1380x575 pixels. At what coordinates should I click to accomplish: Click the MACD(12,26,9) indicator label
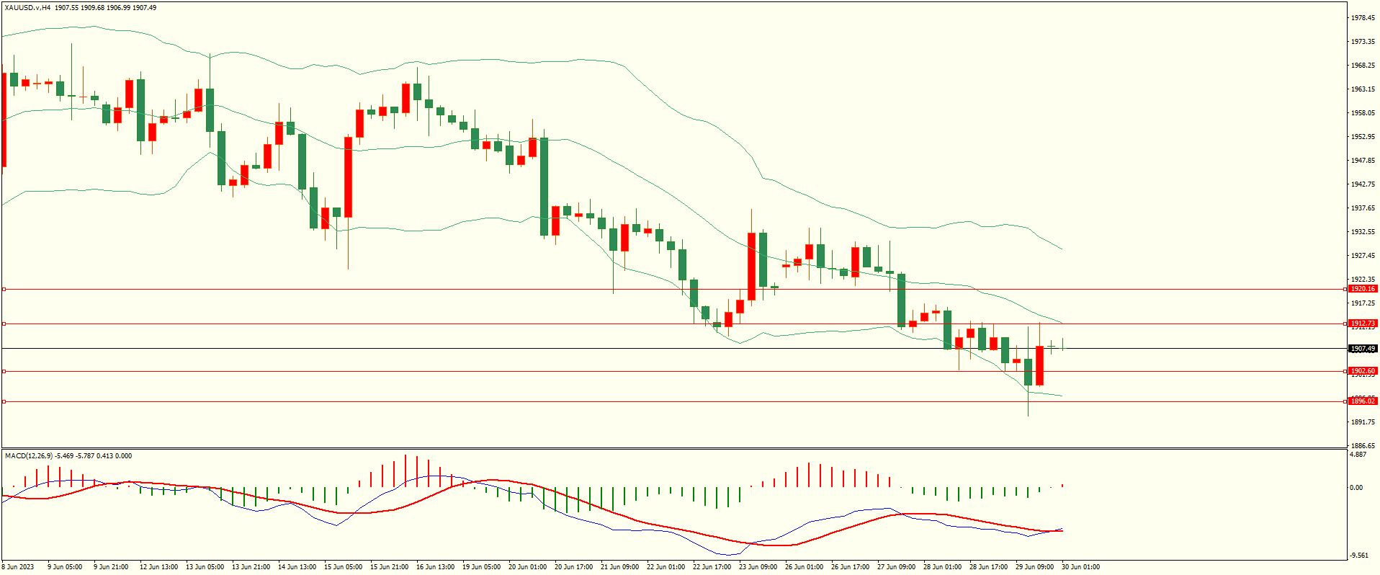pyautogui.click(x=29, y=456)
